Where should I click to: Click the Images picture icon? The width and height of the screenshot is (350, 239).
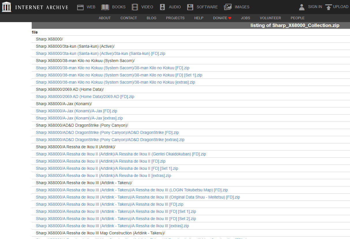point(228,7)
